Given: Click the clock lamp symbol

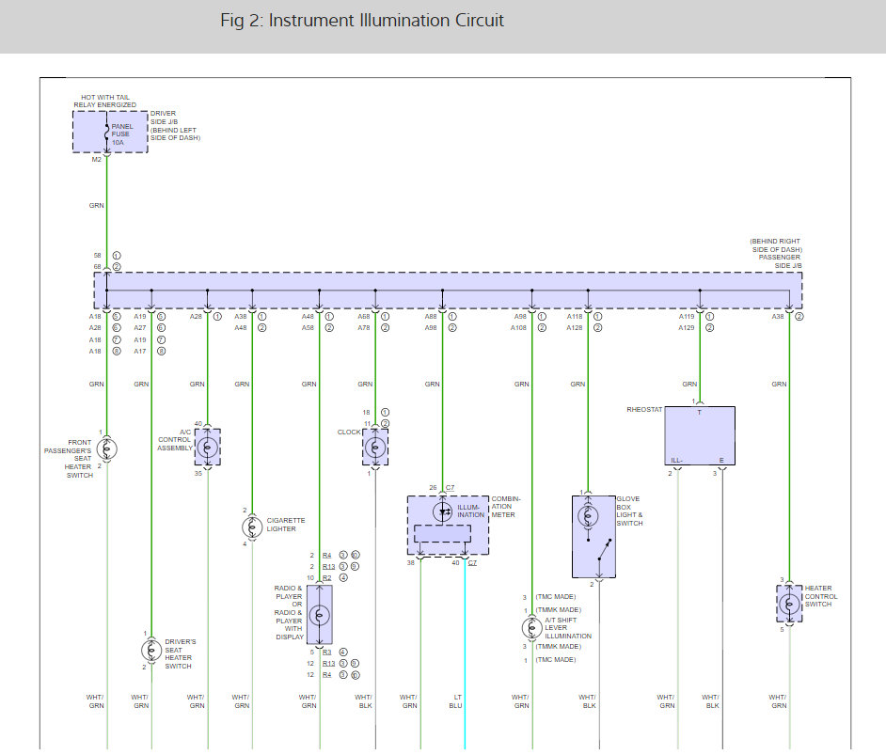Looking at the screenshot, I should coord(375,448).
